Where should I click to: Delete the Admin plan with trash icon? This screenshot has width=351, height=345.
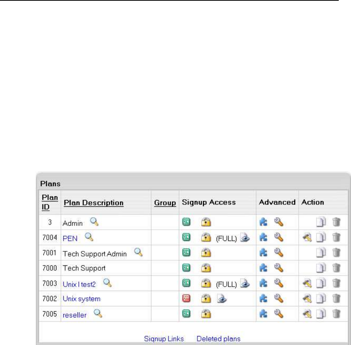[x=337, y=222]
